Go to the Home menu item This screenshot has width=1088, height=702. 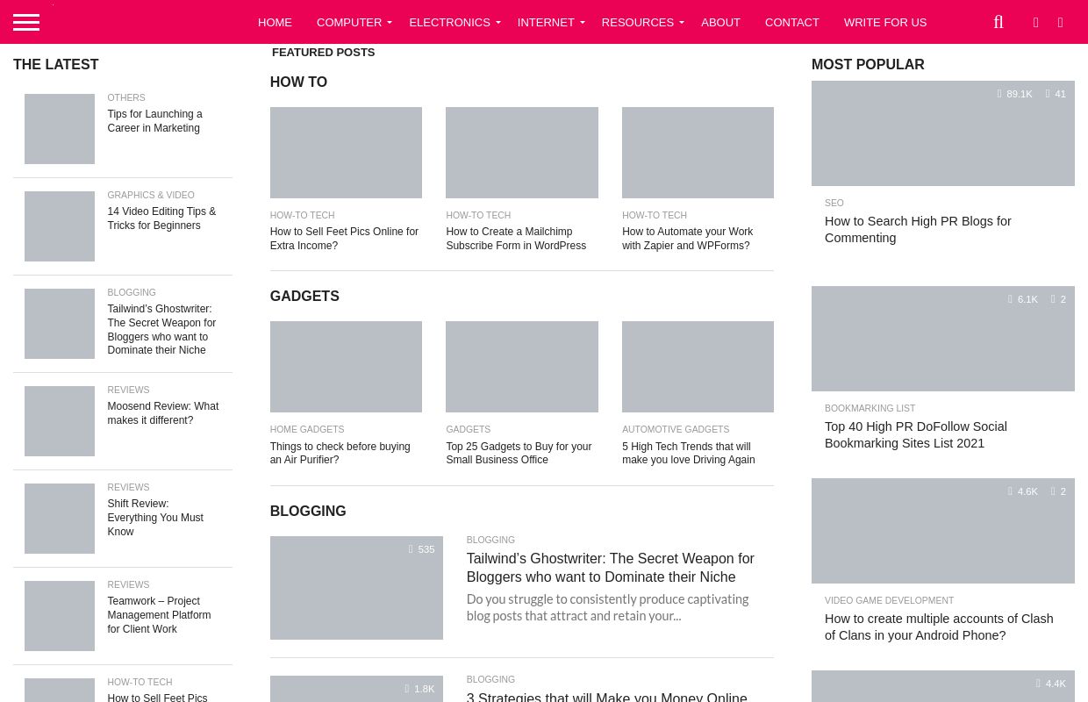coord(275,22)
